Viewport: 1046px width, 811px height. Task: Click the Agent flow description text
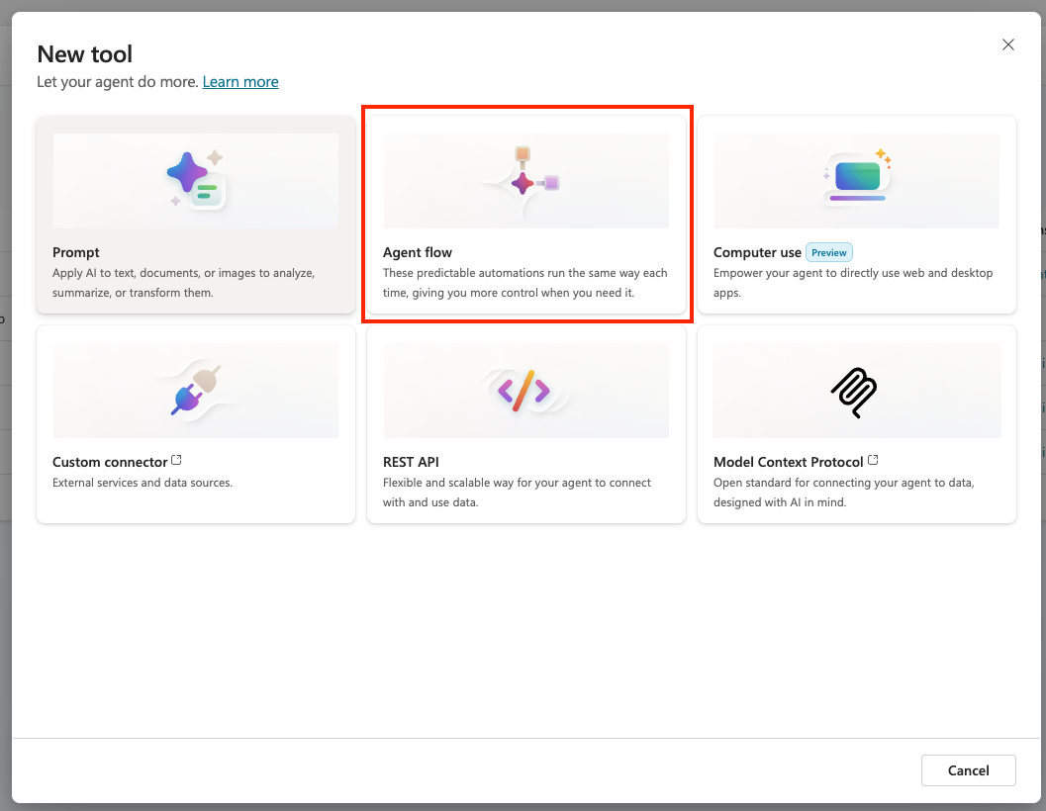click(524, 283)
